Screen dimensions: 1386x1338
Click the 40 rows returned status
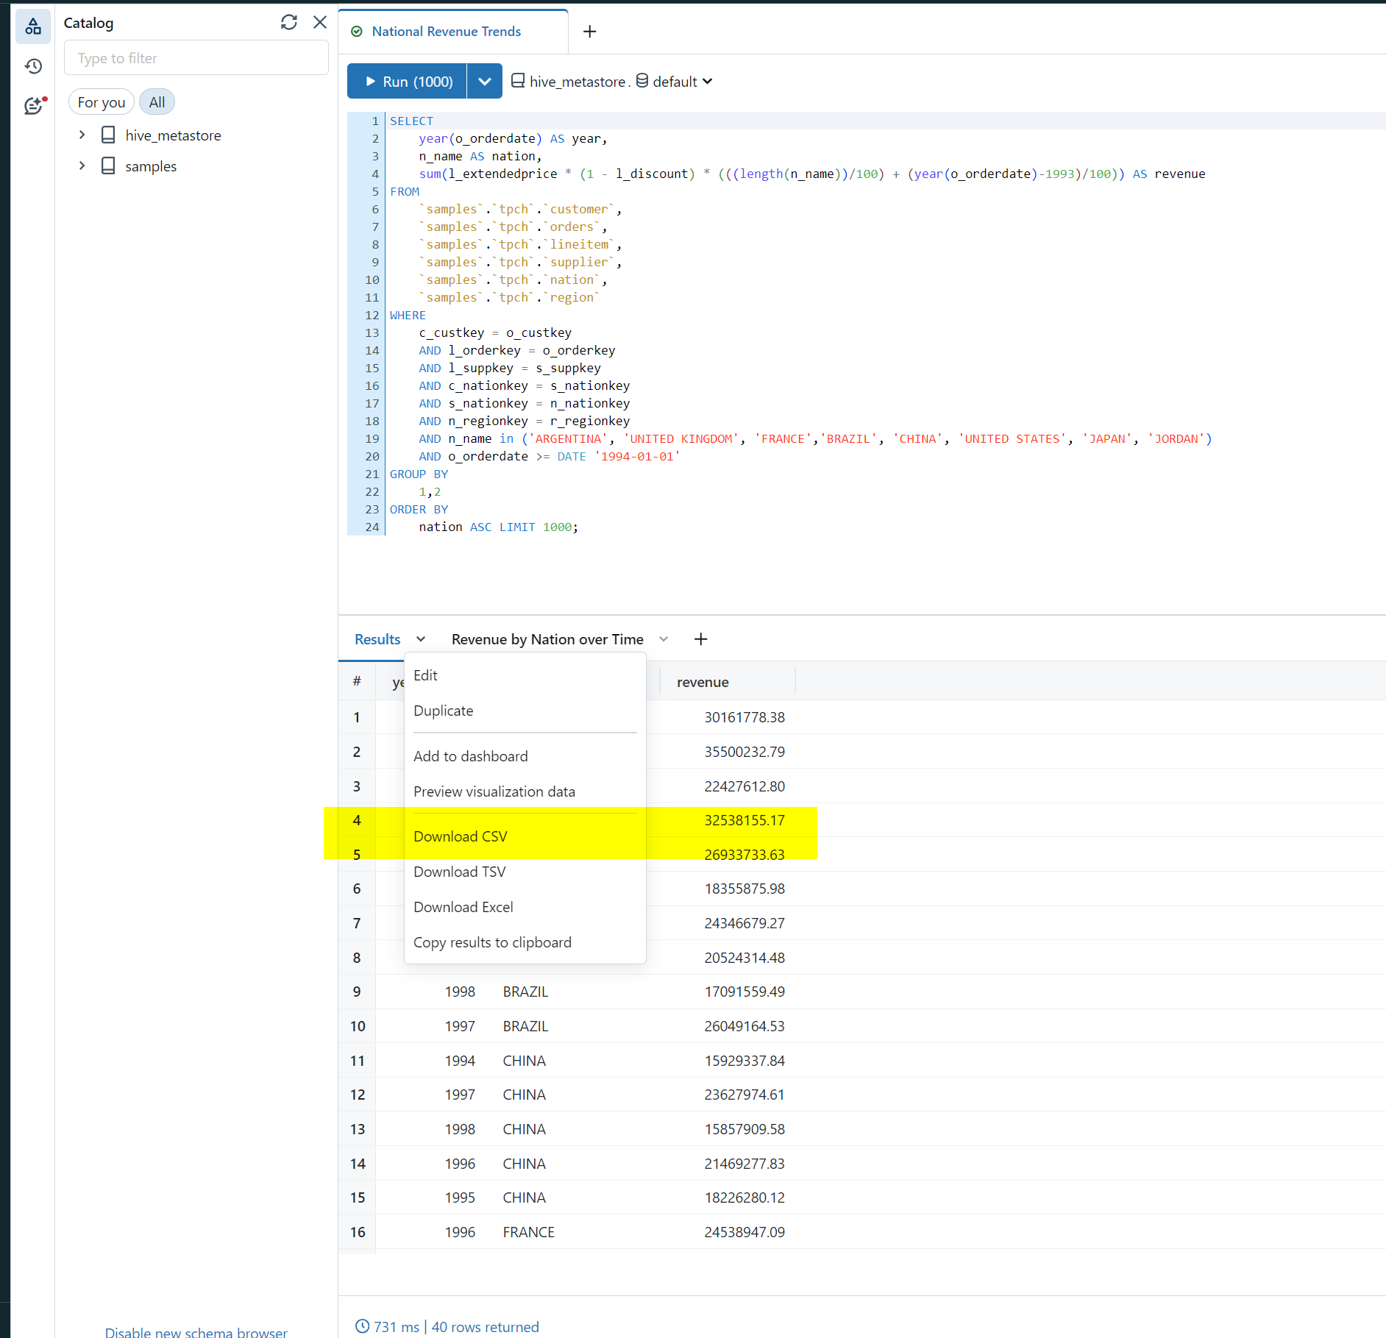pyautogui.click(x=486, y=1327)
